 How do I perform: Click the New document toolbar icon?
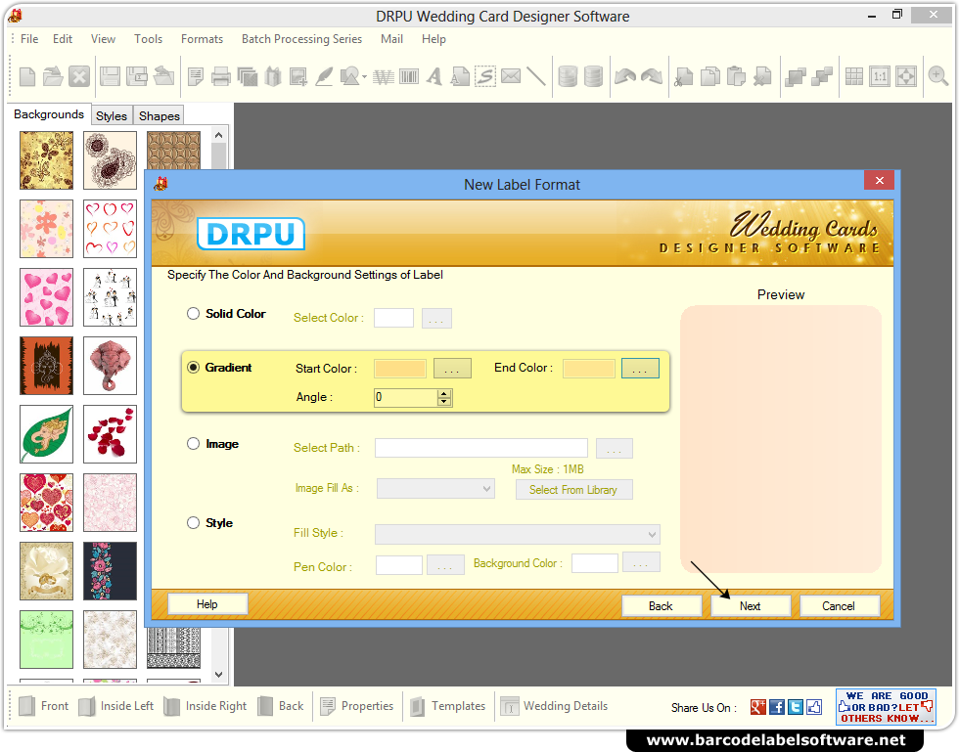tap(27, 77)
